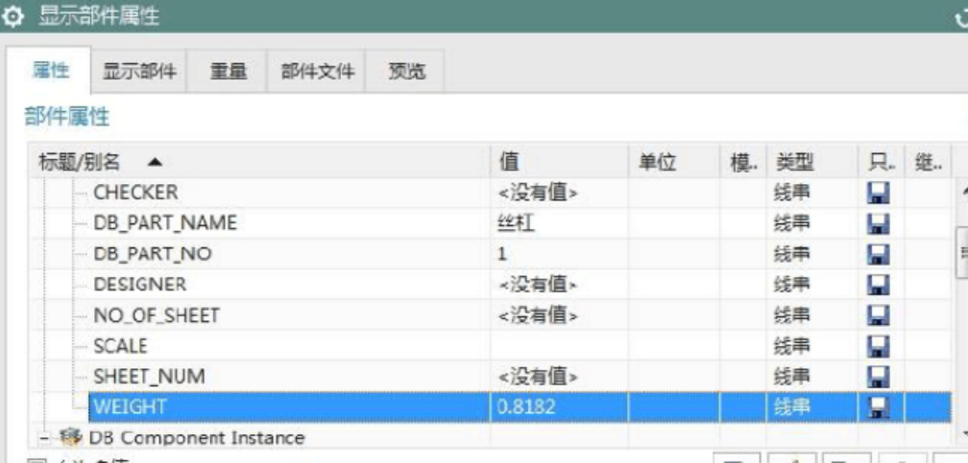Click the save icon in the SHEET_NUM row

tap(876, 377)
